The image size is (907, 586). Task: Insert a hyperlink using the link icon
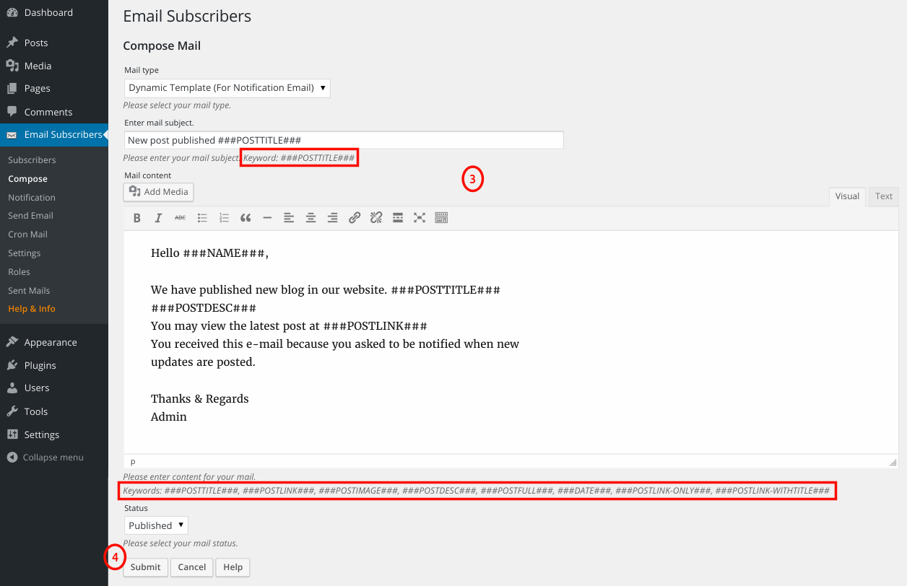coord(354,217)
